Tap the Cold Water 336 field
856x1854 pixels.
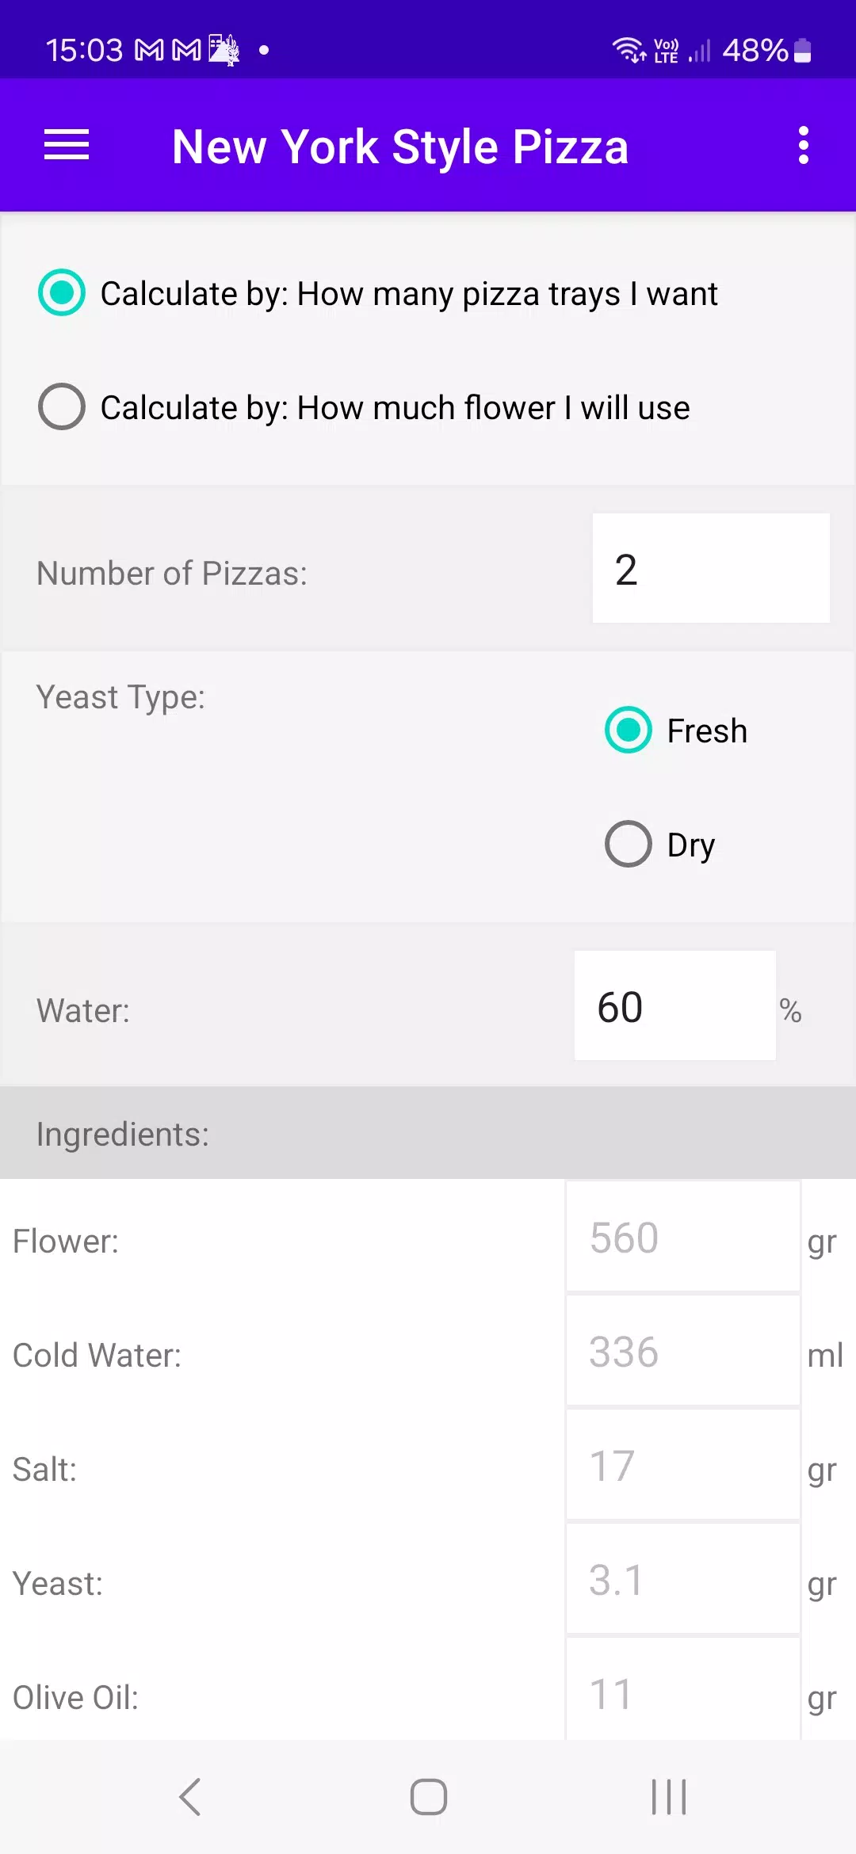[x=683, y=1351]
